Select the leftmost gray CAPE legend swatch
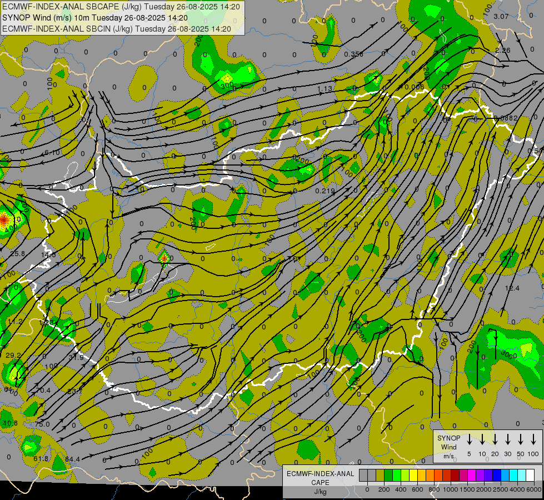Screen dimensions: 544x500 (x=363, y=475)
